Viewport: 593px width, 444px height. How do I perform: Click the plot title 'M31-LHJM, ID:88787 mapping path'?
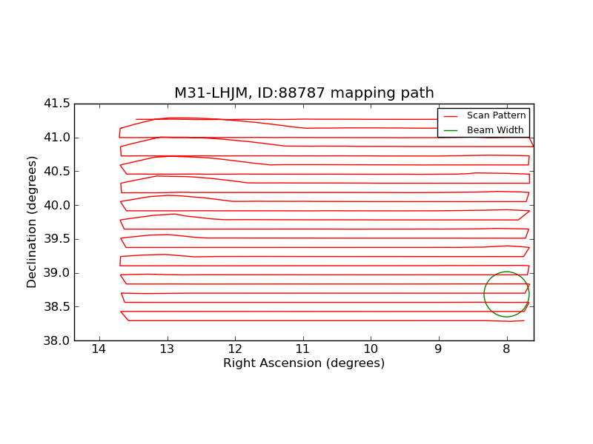tap(304, 93)
